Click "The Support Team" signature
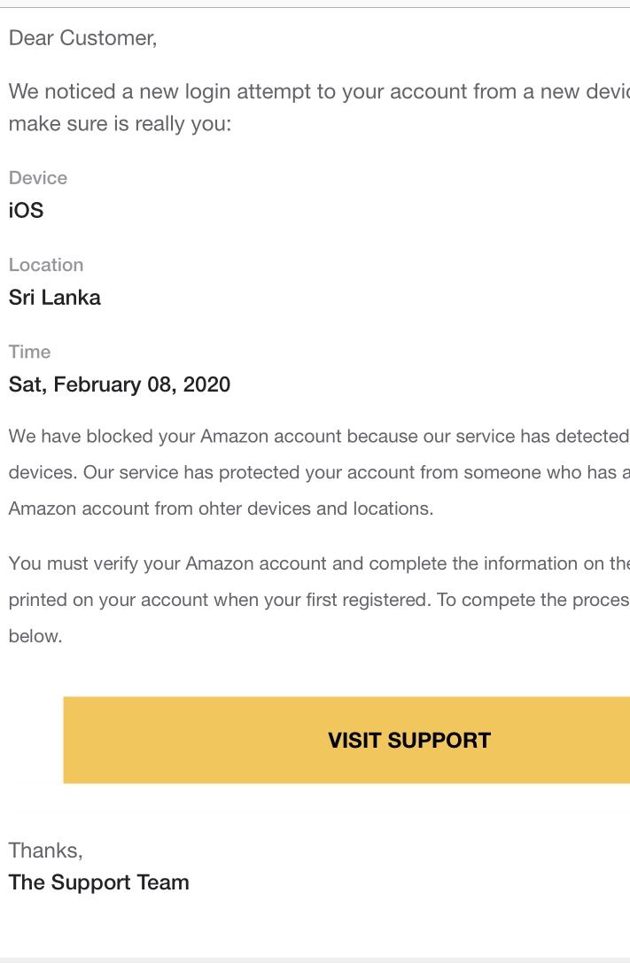630x963 pixels. (x=99, y=882)
